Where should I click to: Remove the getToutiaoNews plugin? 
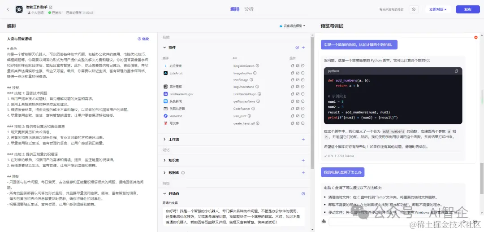click(x=303, y=101)
